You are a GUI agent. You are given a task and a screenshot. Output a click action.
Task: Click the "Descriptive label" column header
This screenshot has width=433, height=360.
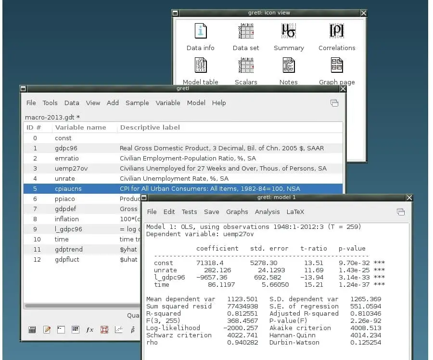(x=150, y=127)
